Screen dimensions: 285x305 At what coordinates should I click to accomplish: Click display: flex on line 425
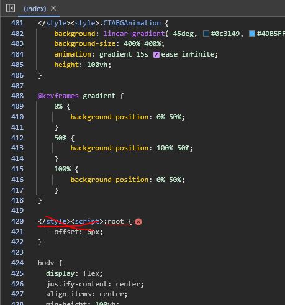(75, 273)
